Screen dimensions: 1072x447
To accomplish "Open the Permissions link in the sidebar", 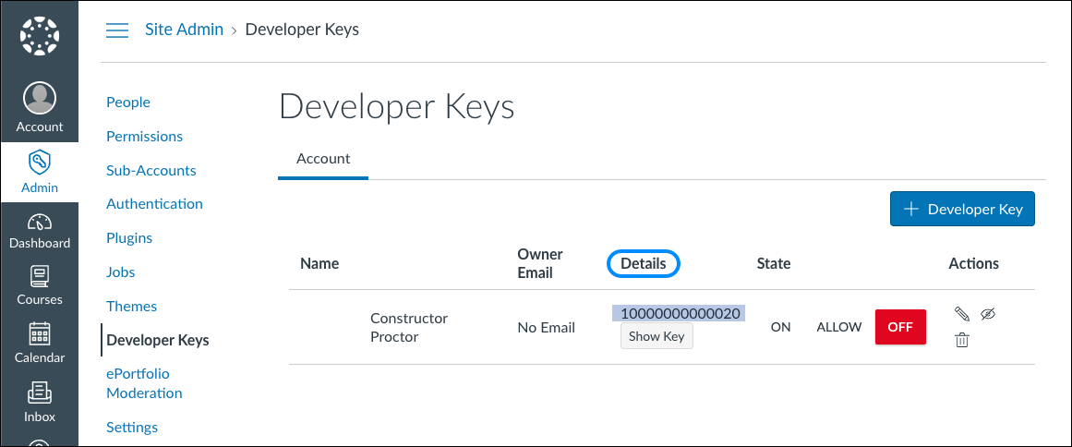I will [144, 136].
